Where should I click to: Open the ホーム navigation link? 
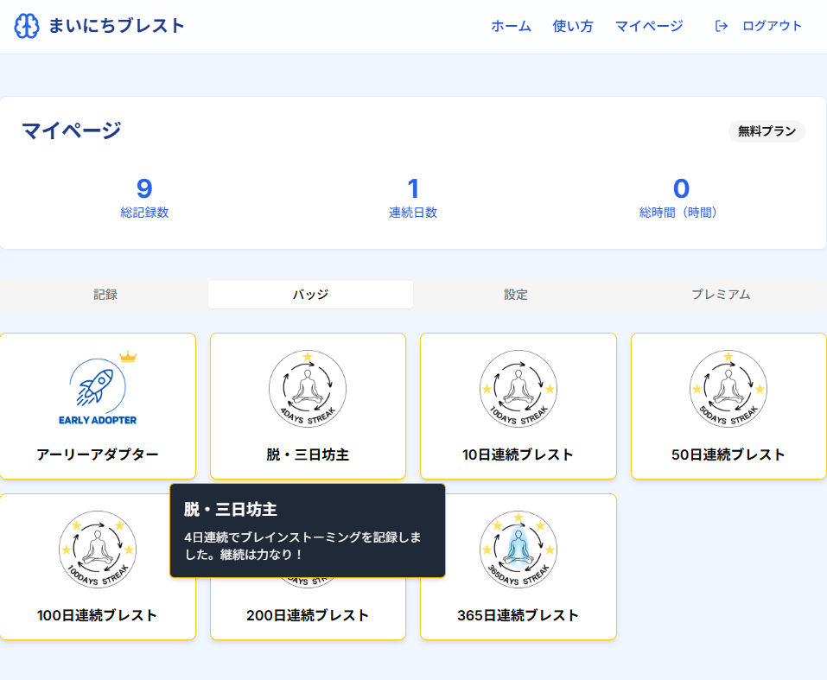511,26
